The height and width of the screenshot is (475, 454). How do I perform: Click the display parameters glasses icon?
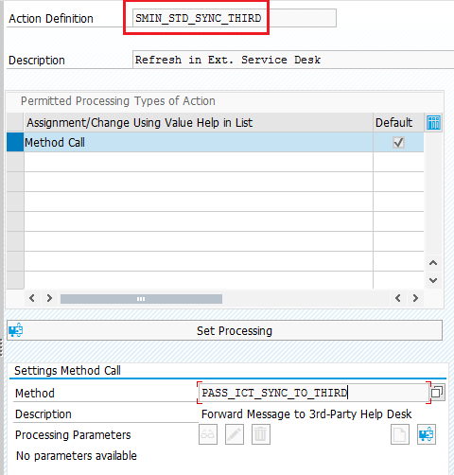click(208, 434)
